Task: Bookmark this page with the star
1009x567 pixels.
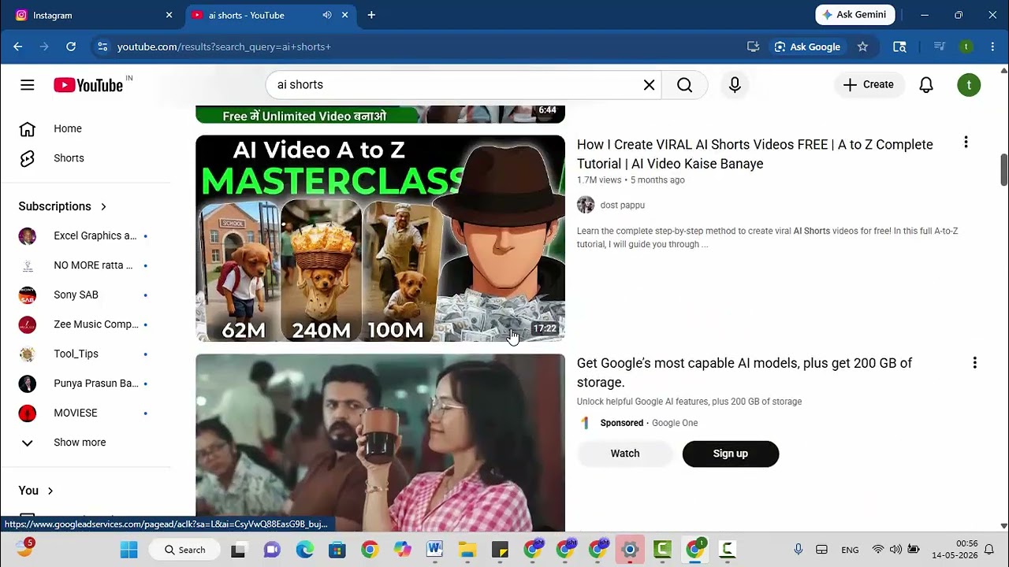Action: [x=862, y=46]
